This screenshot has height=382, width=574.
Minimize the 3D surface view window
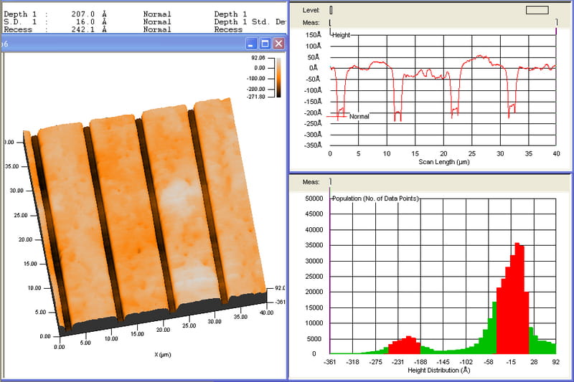(251, 44)
